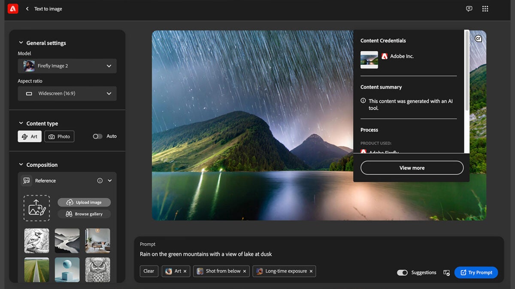
Task: Collapse the General settings section
Action: pyautogui.click(x=21, y=43)
